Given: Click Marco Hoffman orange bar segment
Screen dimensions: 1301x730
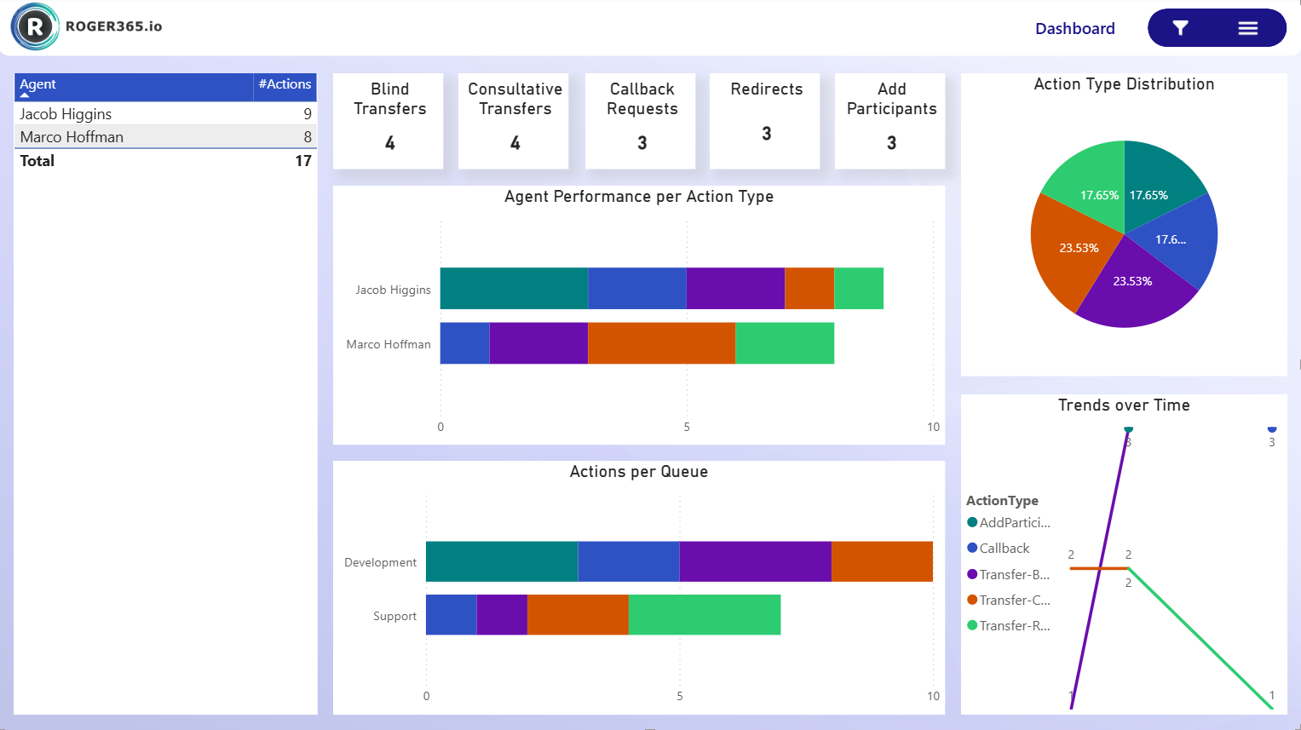Looking at the screenshot, I should pyautogui.click(x=662, y=343).
